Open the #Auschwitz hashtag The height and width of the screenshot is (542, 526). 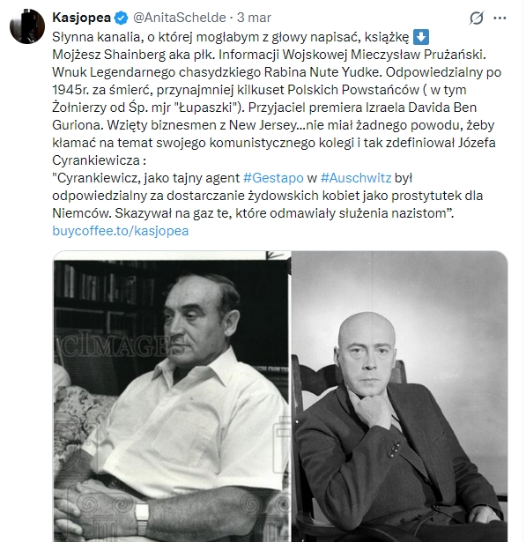(x=356, y=178)
